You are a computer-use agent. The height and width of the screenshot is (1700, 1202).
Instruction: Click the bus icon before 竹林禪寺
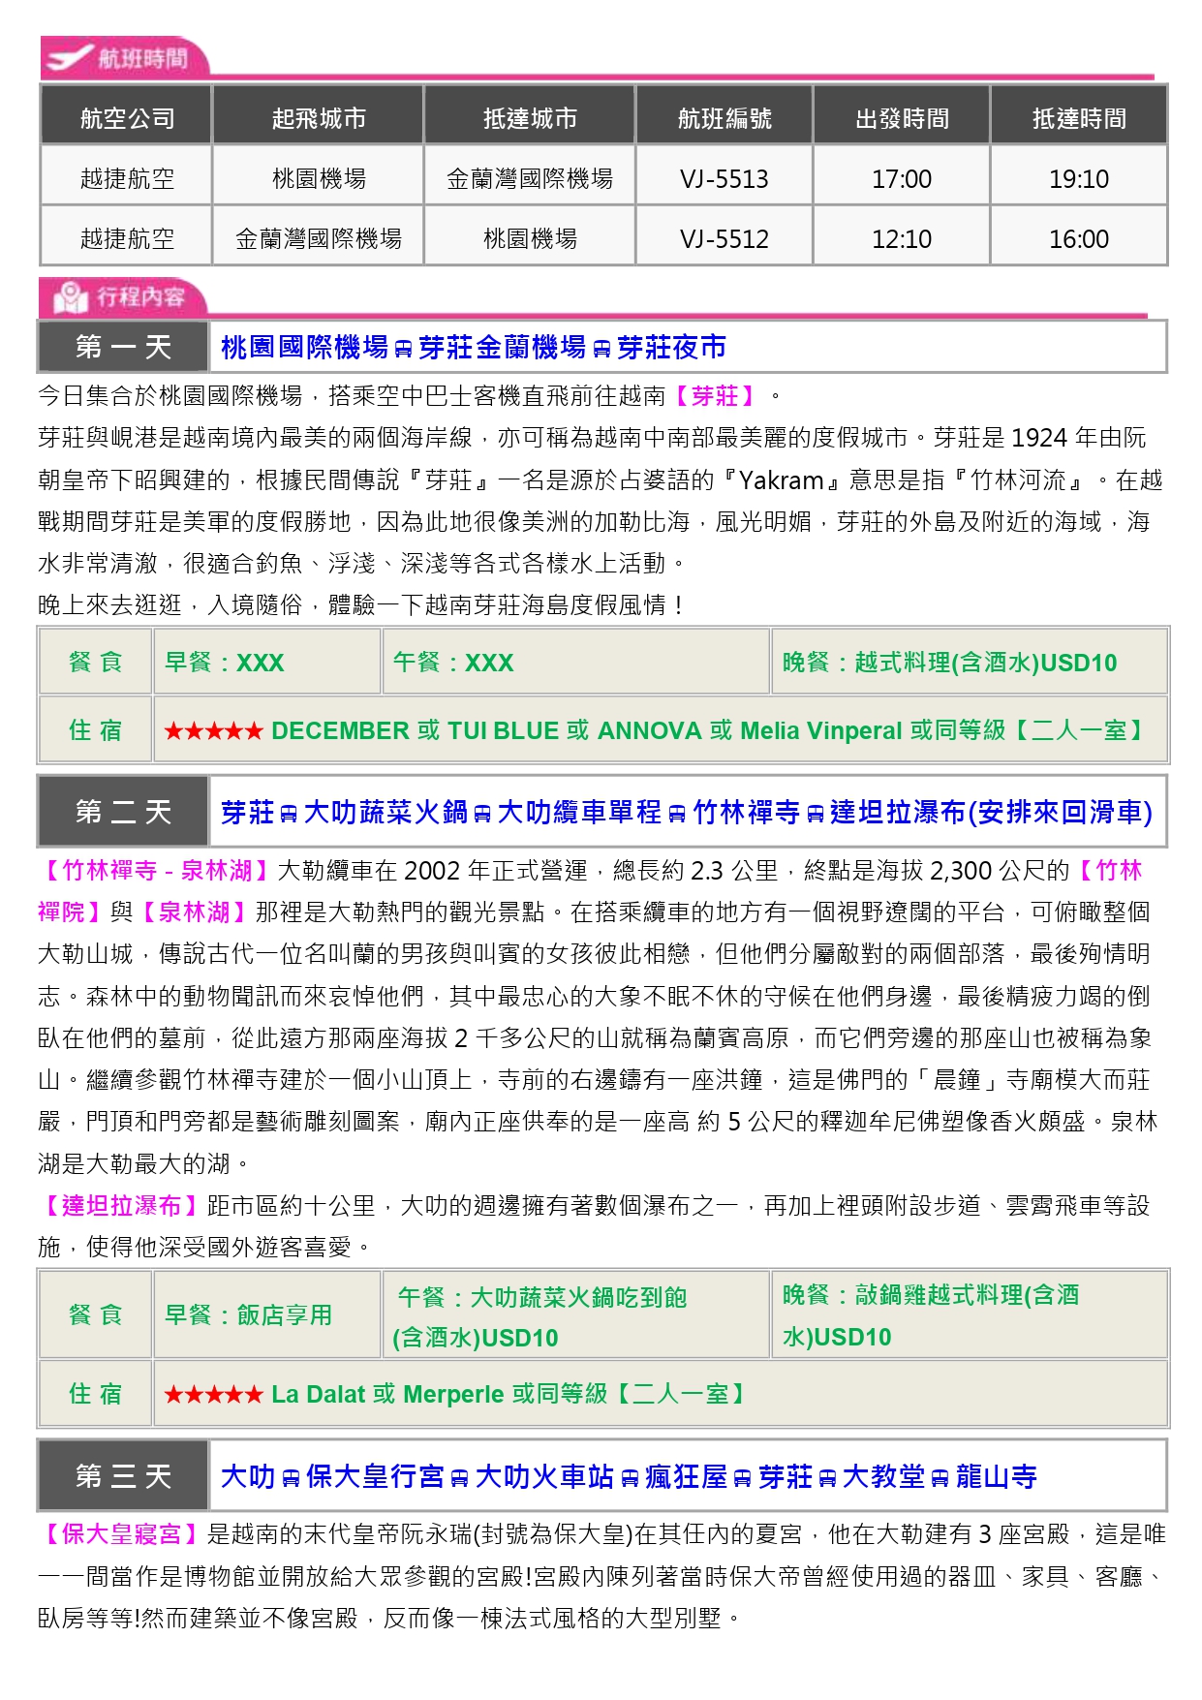[x=678, y=814]
